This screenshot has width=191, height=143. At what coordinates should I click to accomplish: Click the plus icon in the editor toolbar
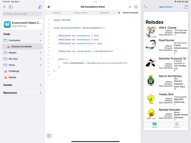tap(130, 7)
